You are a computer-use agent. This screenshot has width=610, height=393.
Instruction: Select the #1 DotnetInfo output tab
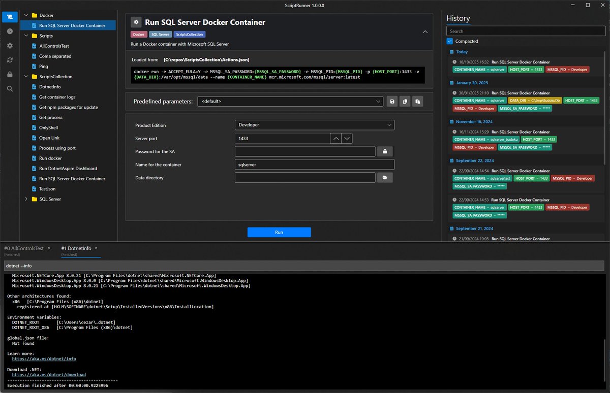coord(76,248)
